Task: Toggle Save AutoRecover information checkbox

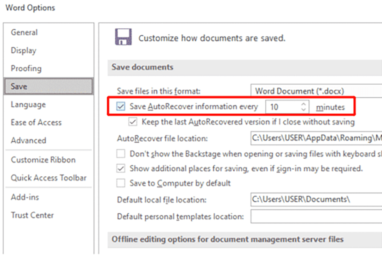Action: [121, 107]
